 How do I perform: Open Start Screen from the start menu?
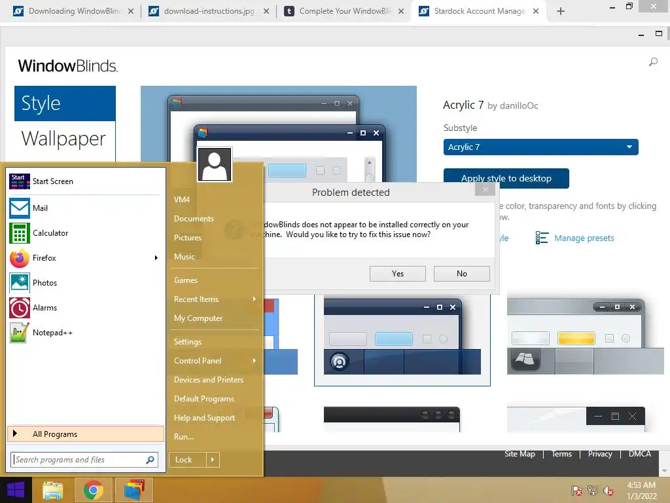coord(52,181)
